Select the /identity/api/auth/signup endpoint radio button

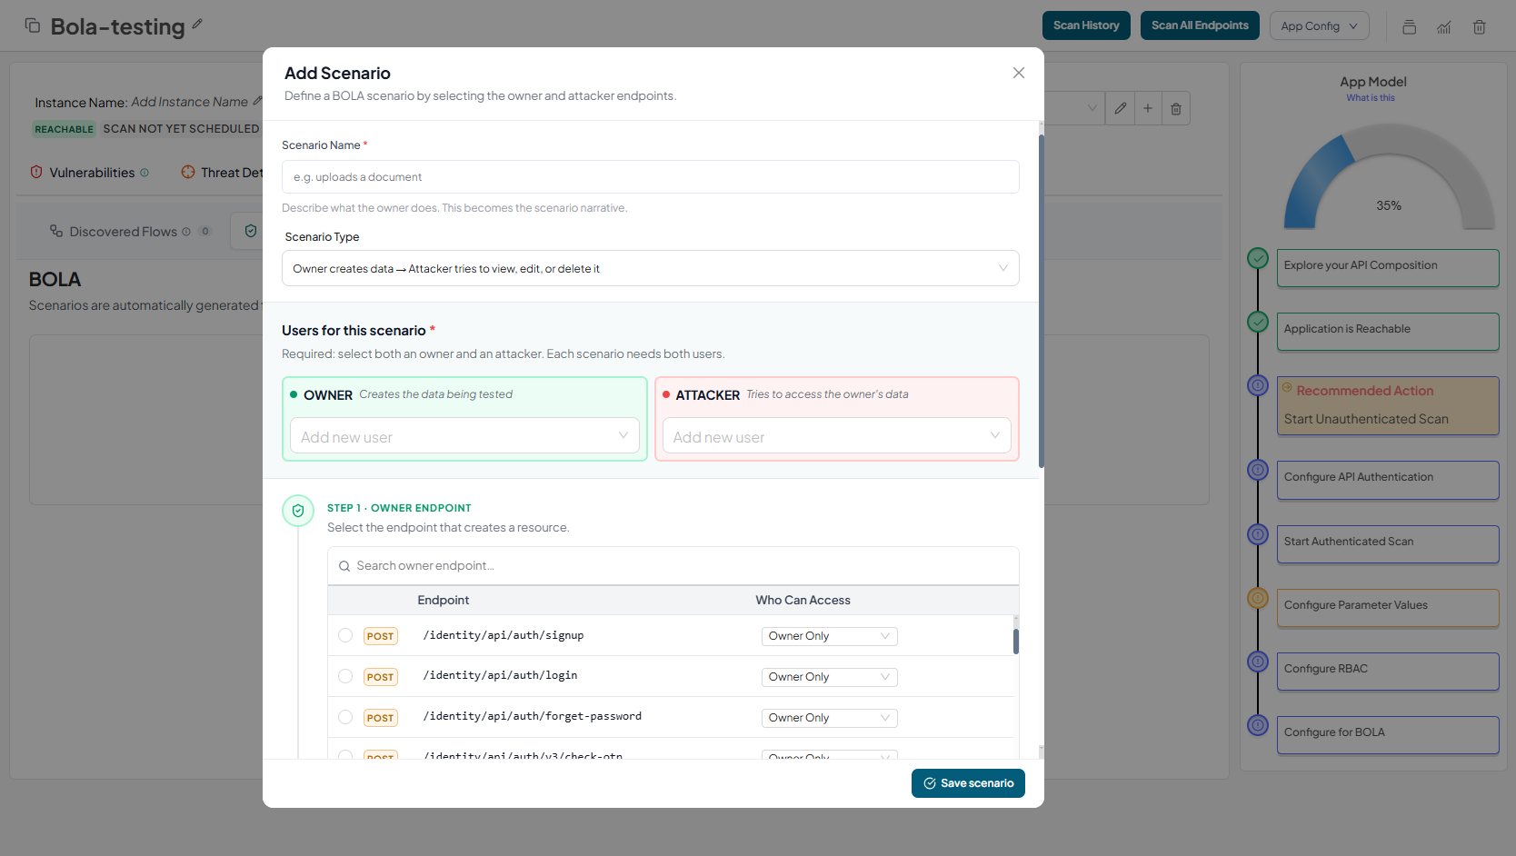345,635
